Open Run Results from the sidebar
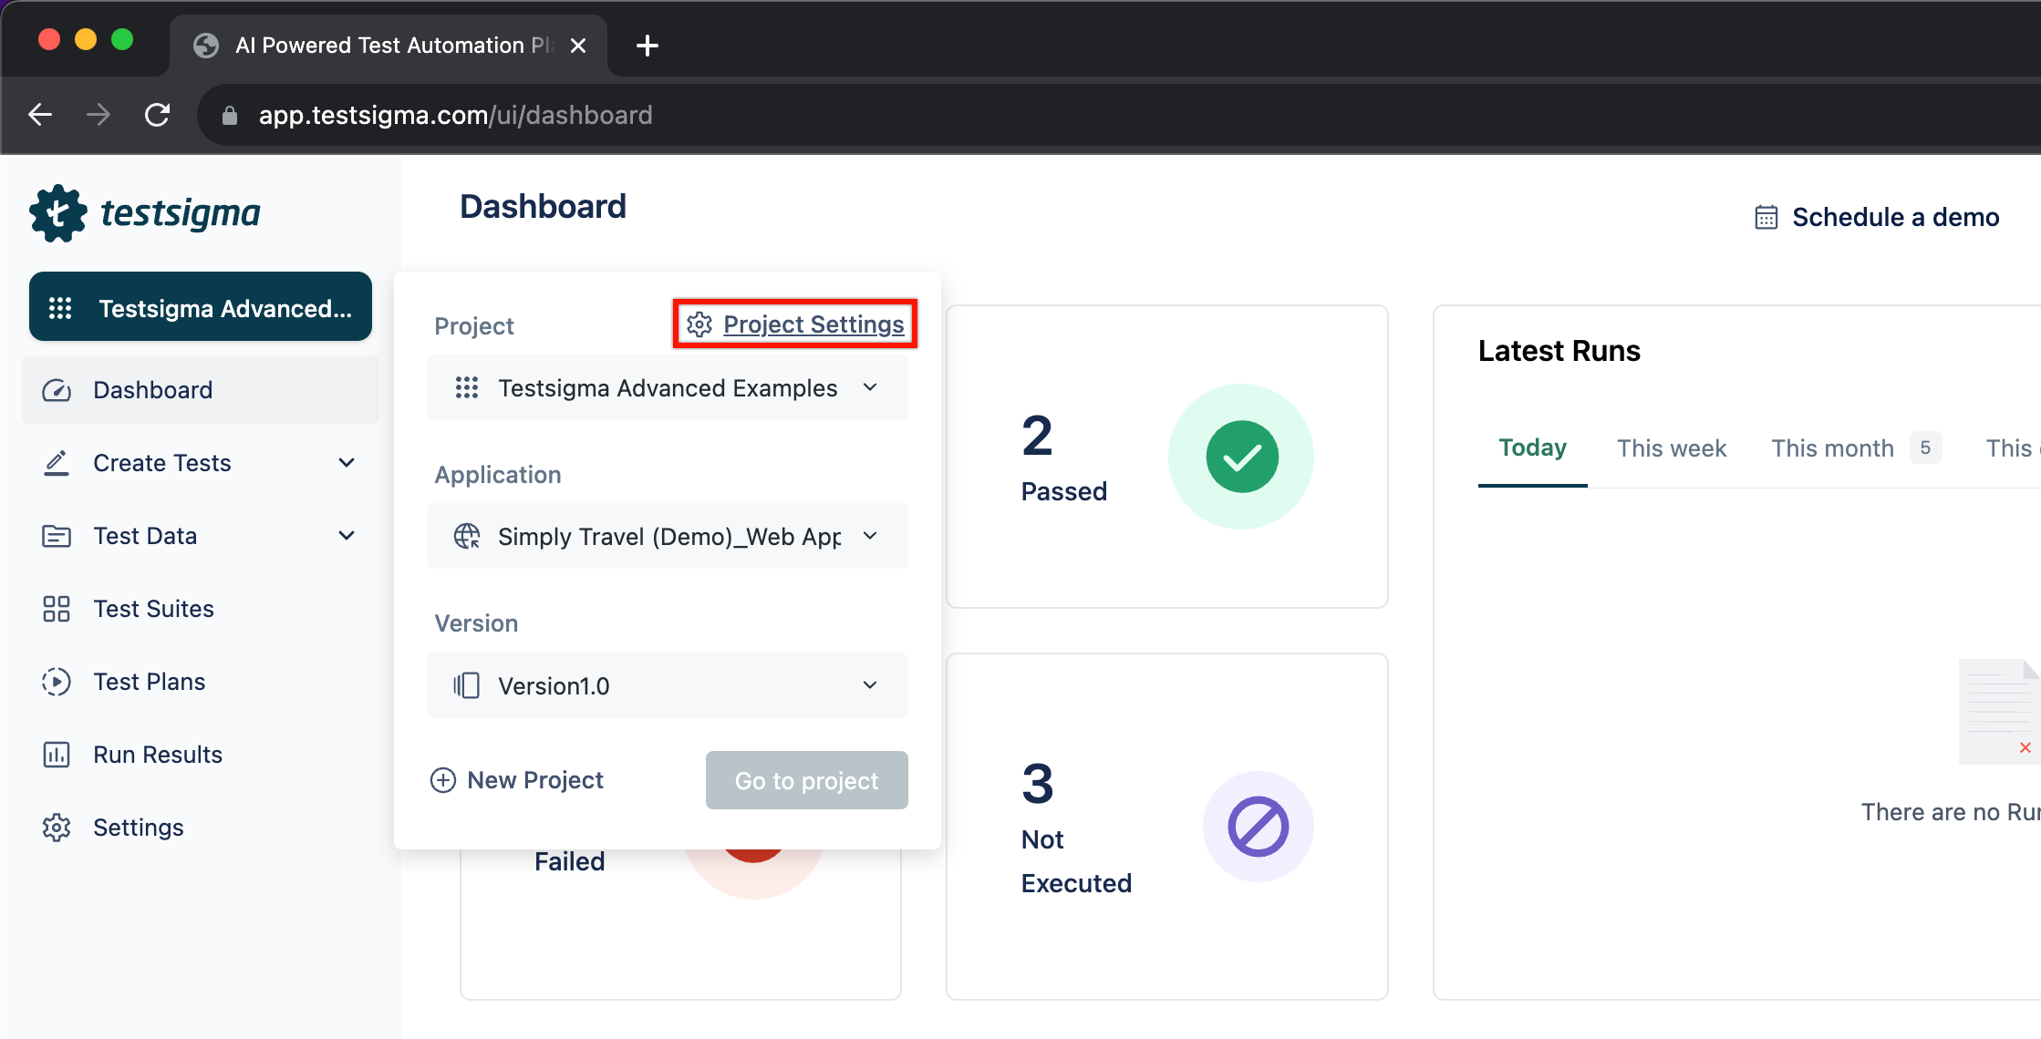This screenshot has width=2041, height=1039. point(201,755)
